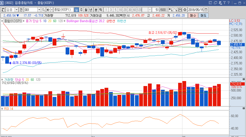Viewport: 246px width, 137px height.
Task: Expand the 업종 category dropdown
Action: [x=16, y=10]
